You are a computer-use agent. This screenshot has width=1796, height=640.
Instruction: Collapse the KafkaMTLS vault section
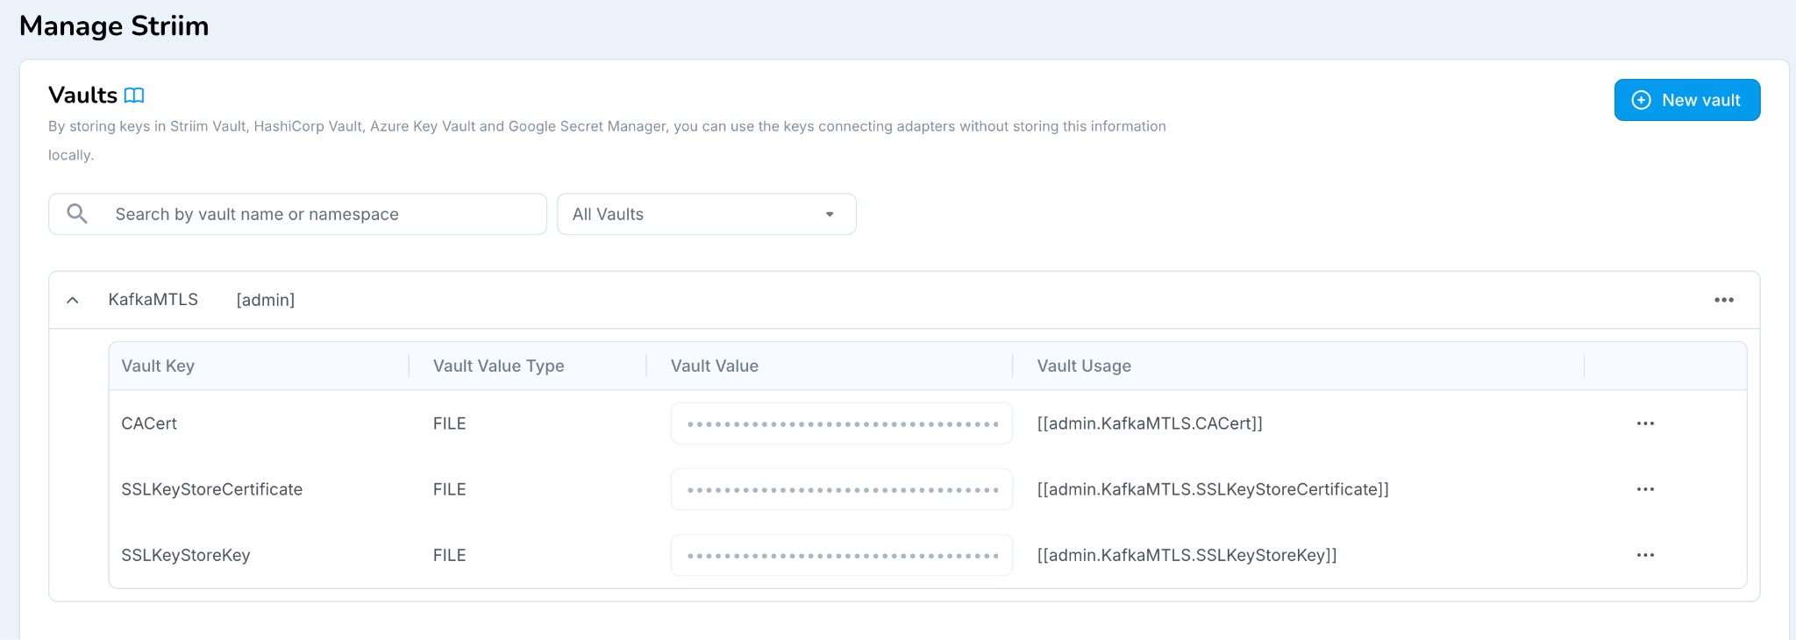point(73,300)
